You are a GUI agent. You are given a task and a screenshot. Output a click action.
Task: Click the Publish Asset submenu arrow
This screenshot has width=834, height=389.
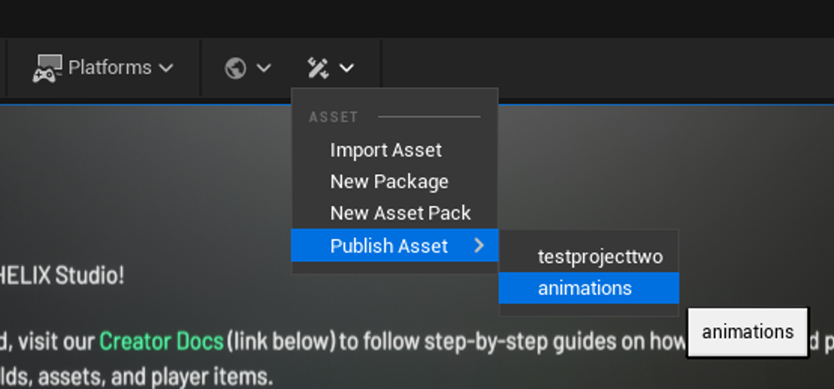479,245
